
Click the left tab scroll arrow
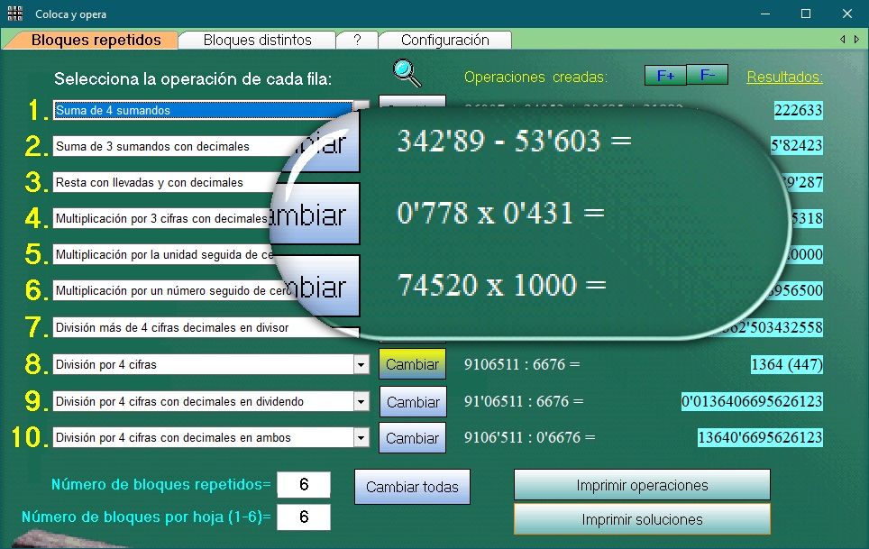[x=843, y=39]
